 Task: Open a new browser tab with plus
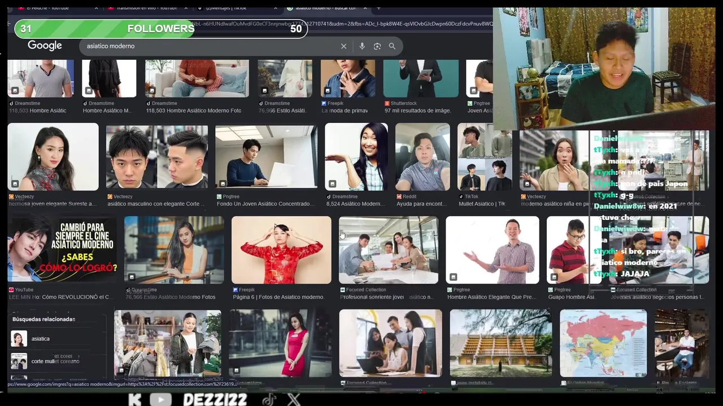pyautogui.click(x=378, y=8)
